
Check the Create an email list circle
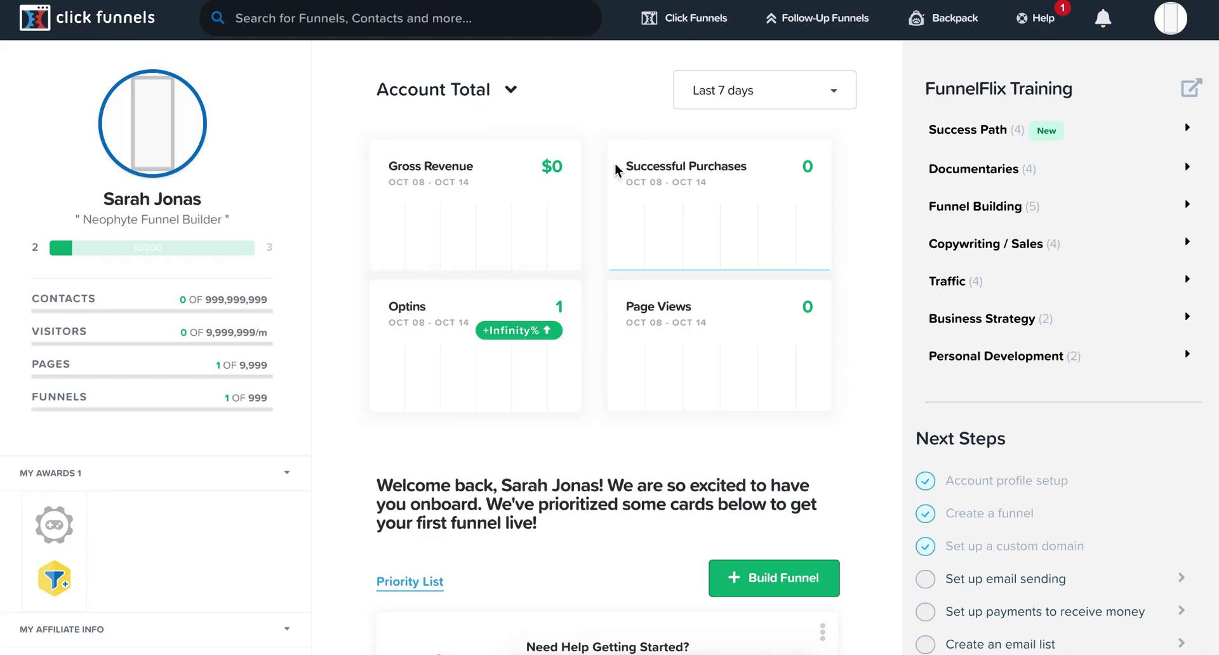925,644
